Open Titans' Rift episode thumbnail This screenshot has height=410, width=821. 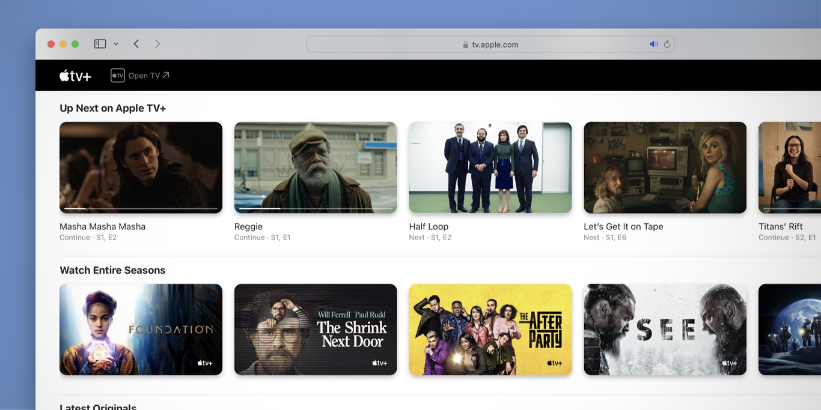pos(789,167)
